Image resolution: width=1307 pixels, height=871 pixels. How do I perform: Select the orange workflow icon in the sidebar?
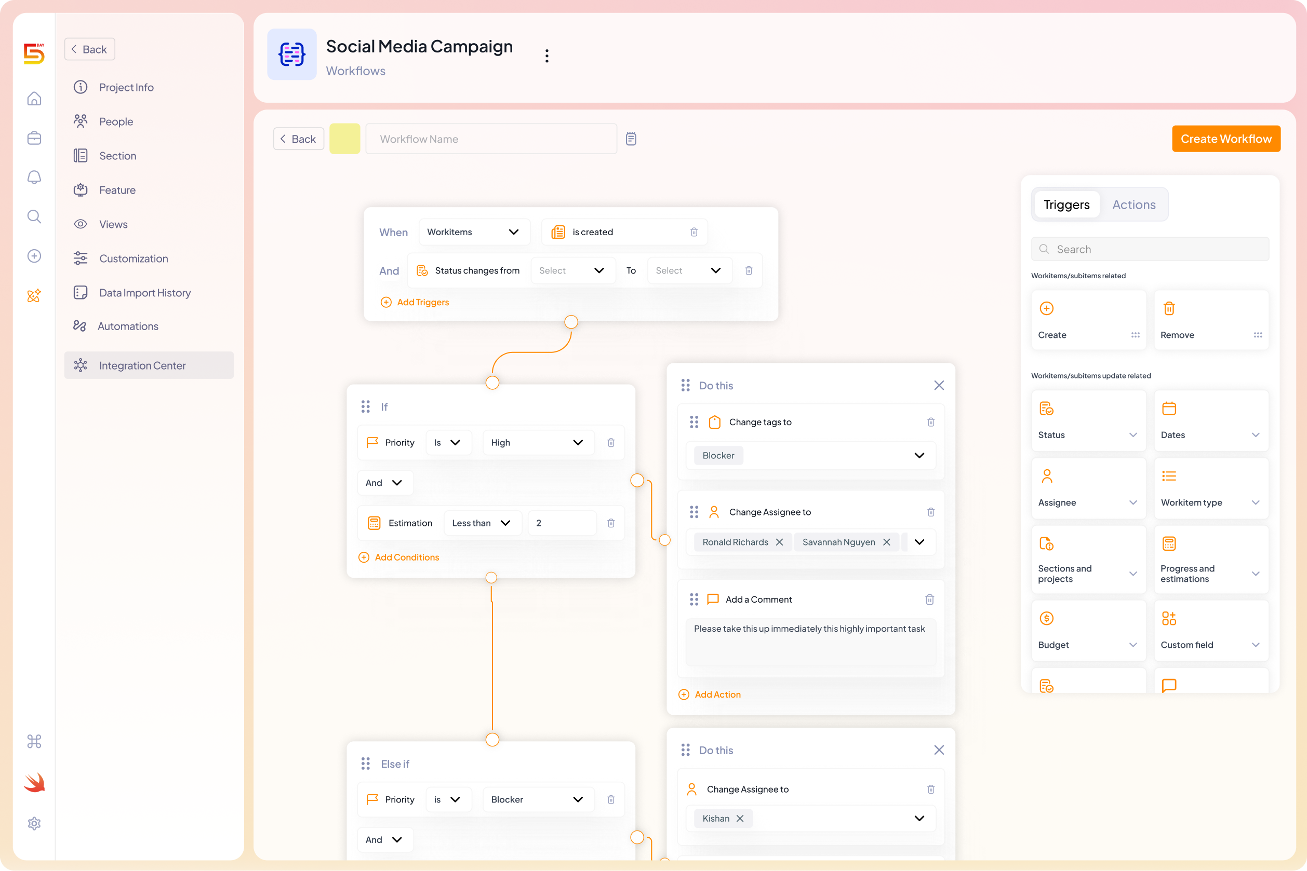pyautogui.click(x=34, y=296)
